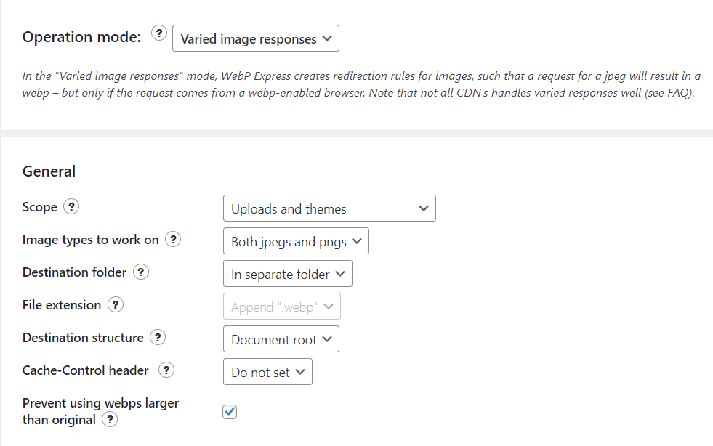Open the Operation mode dropdown

pyautogui.click(x=255, y=39)
